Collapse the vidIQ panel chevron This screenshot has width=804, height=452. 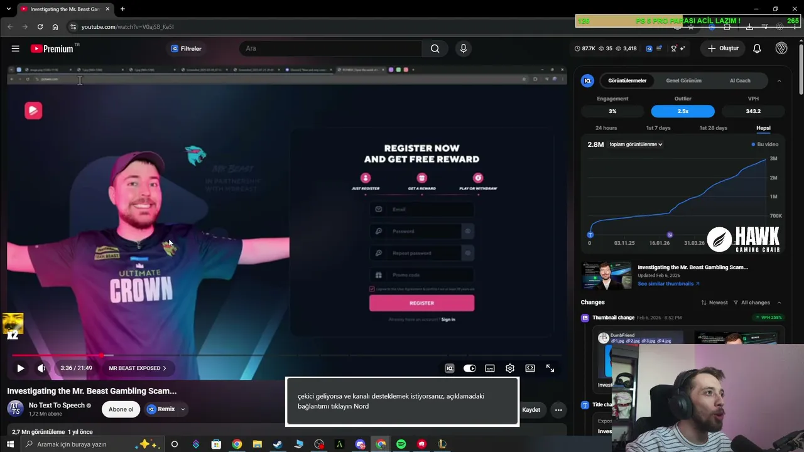click(x=779, y=80)
